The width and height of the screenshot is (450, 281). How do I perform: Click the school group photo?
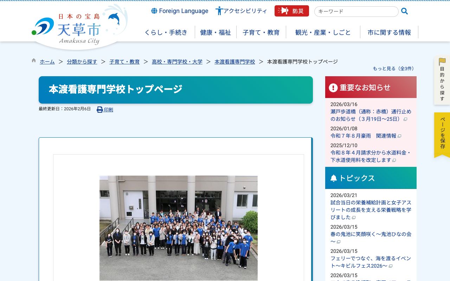click(178, 228)
